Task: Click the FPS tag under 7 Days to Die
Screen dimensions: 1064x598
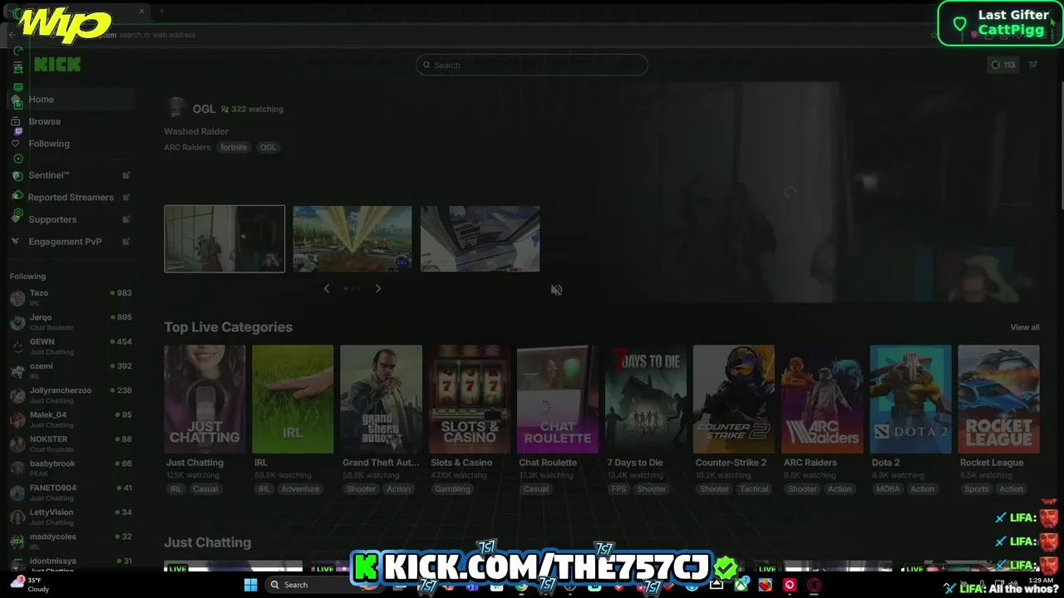Action: point(618,489)
